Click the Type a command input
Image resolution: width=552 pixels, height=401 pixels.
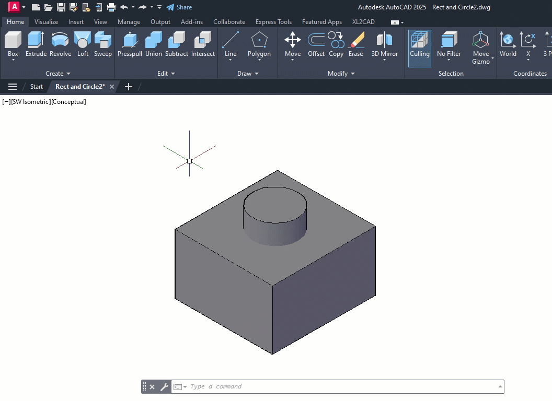tap(343, 386)
